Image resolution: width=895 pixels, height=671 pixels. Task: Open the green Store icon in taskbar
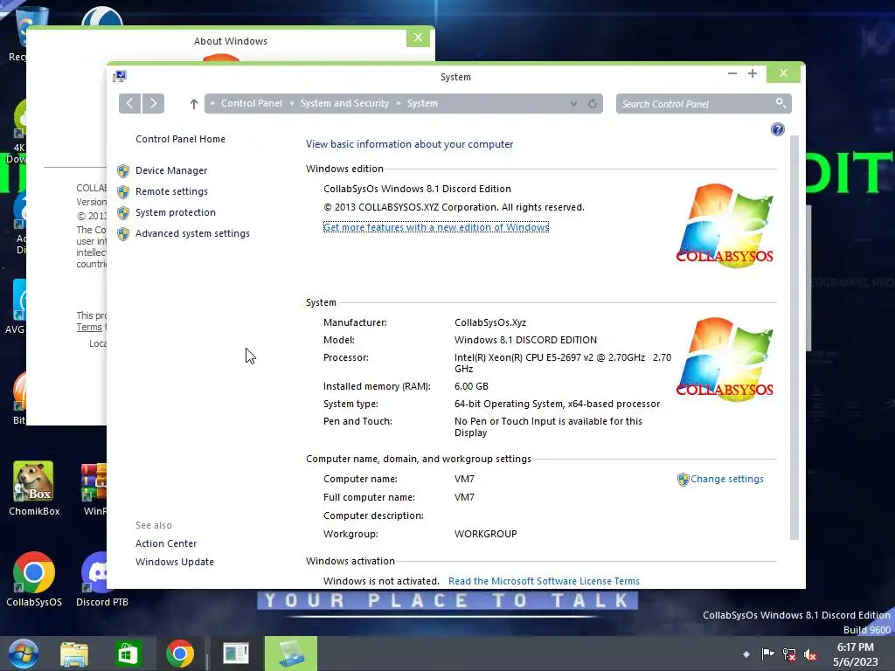128,654
